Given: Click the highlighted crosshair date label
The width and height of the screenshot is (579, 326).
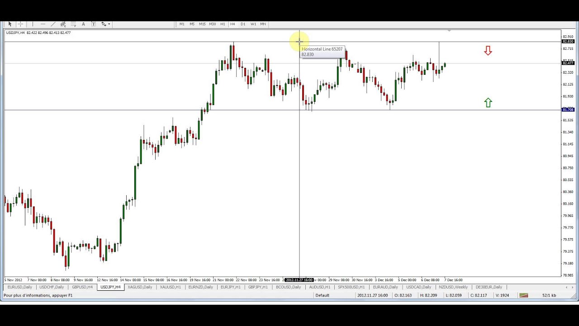Looking at the screenshot, I should coord(299,280).
